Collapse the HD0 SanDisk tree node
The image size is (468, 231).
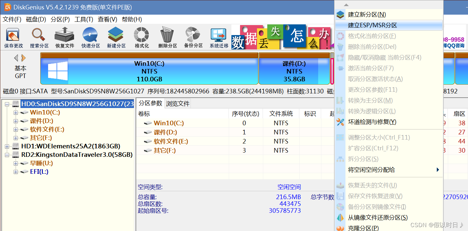pyautogui.click(x=7, y=104)
